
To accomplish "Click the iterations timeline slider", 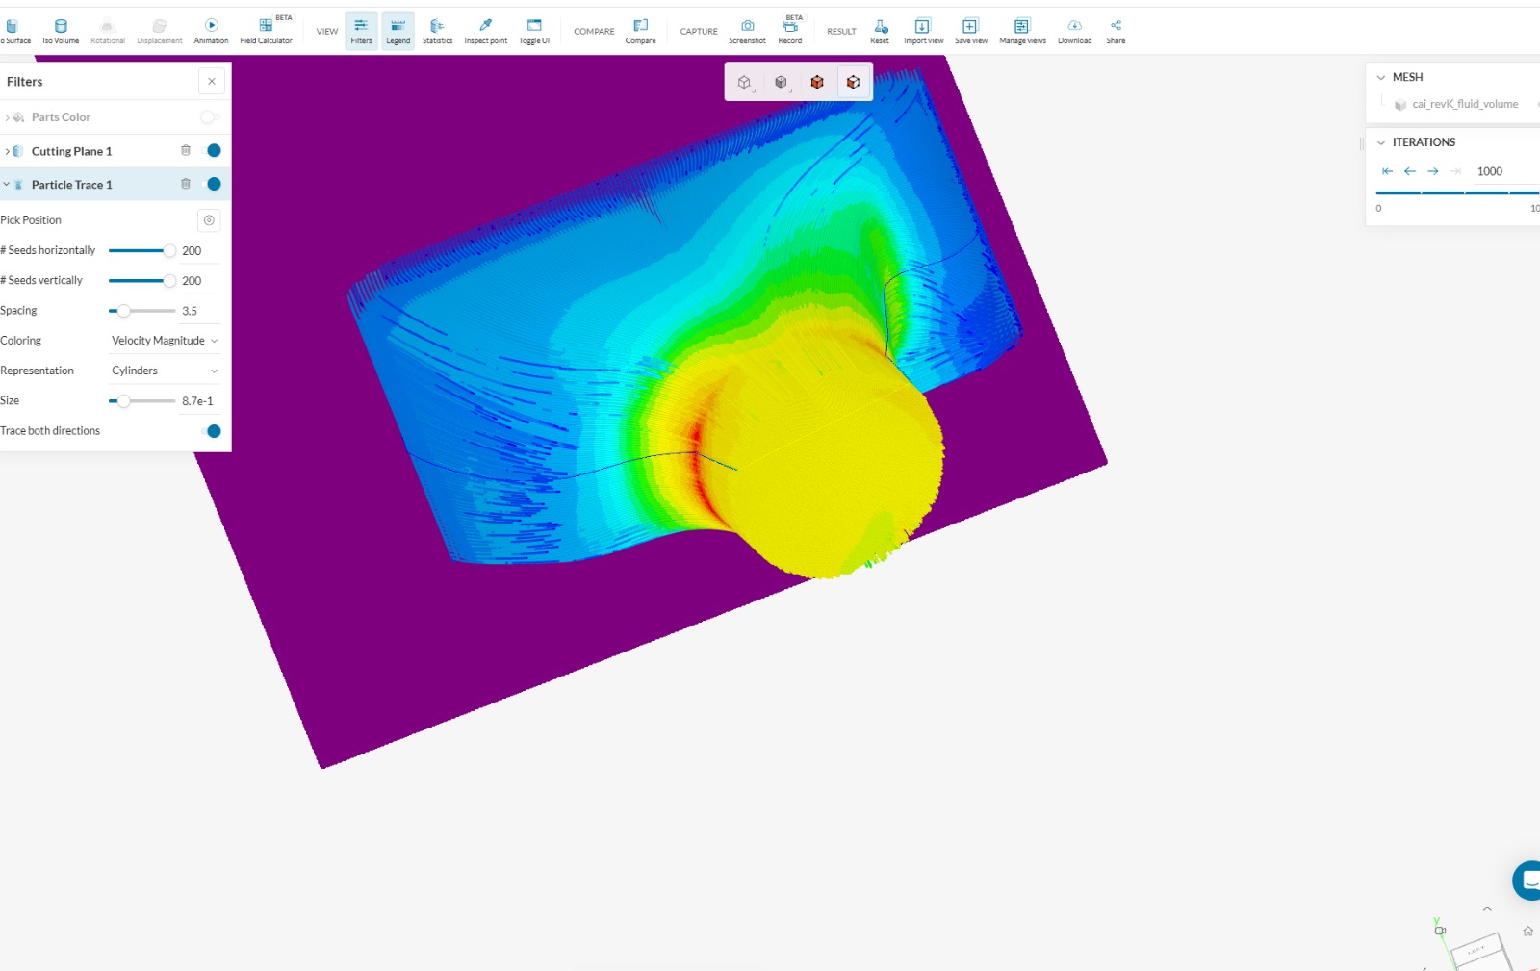I will pyautogui.click(x=1457, y=193).
